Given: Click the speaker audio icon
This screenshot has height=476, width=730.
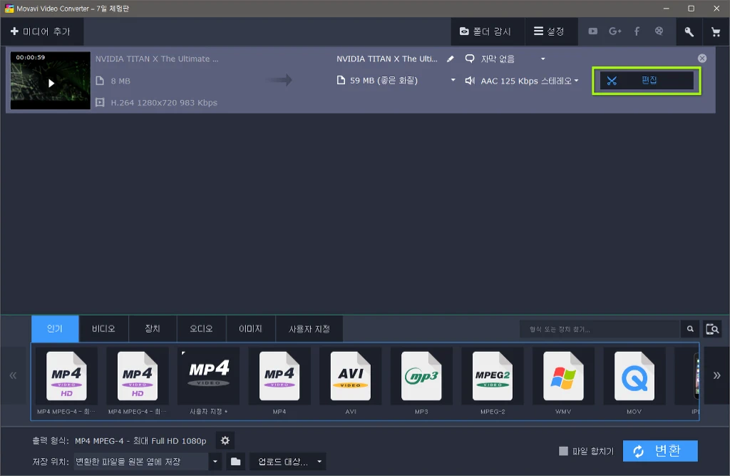Looking at the screenshot, I should click(470, 81).
